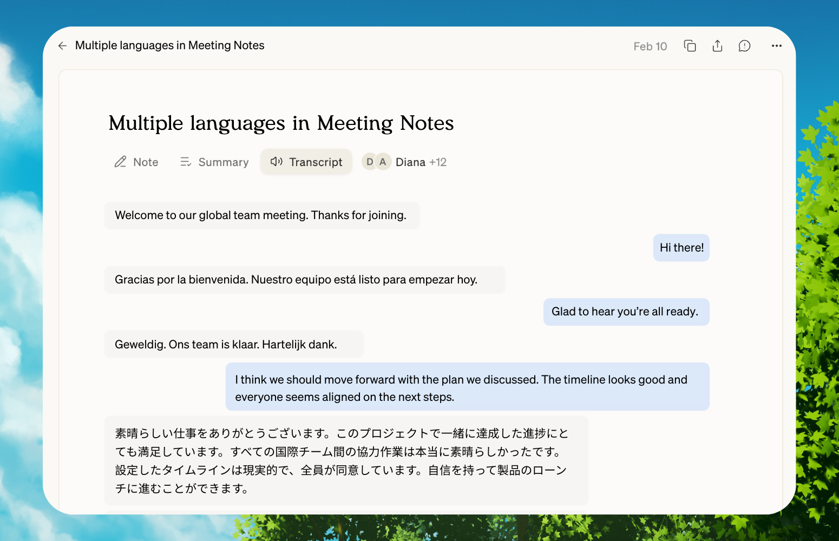Open the feedback comment bubble icon
Image resolution: width=839 pixels, height=541 pixels.
click(745, 46)
